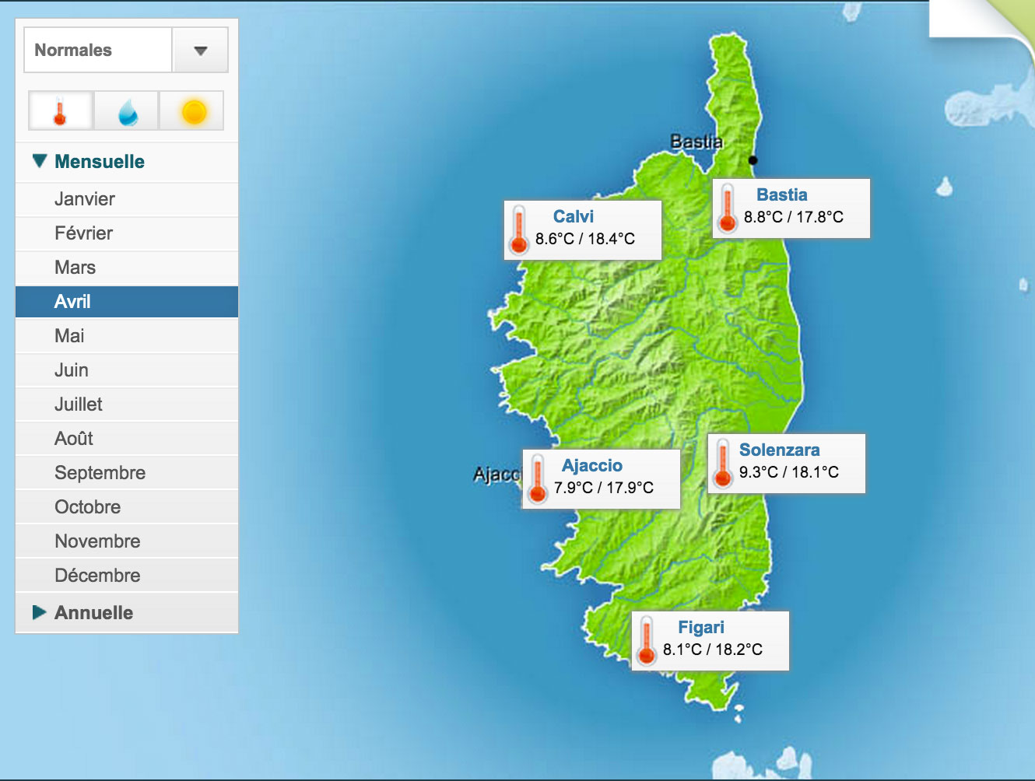Click the partially hidden Ajaccio map label
Viewport: 1035px width, 781px height.
496,474
